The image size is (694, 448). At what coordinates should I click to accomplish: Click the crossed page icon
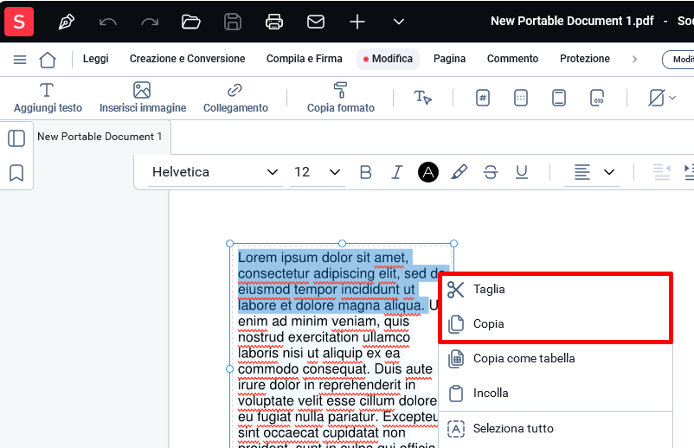point(657,98)
